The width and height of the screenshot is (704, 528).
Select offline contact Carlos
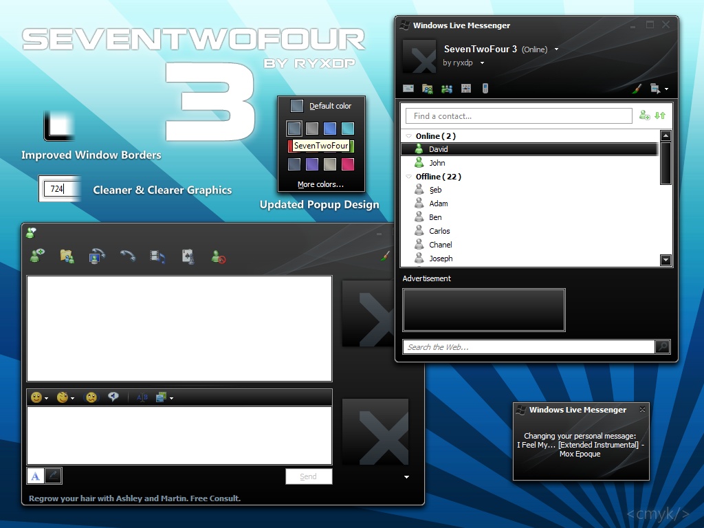point(529,231)
